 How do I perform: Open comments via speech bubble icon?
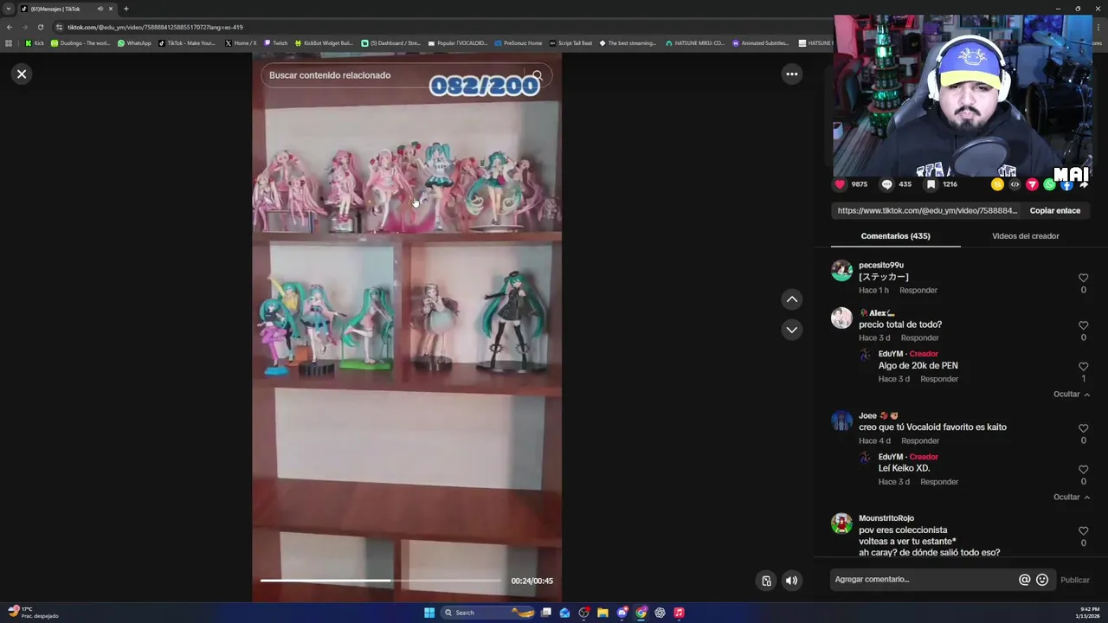click(x=886, y=184)
